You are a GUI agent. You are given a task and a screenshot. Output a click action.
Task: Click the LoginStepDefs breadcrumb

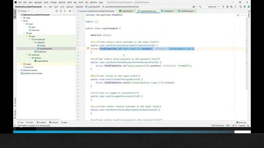93,7
